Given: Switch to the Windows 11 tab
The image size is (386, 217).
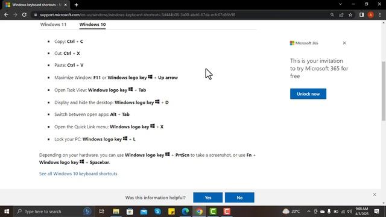Looking at the screenshot, I should (53, 24).
